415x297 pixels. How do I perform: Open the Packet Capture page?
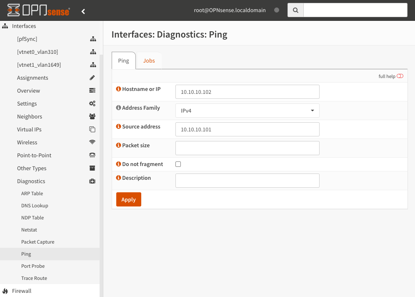tap(37, 242)
